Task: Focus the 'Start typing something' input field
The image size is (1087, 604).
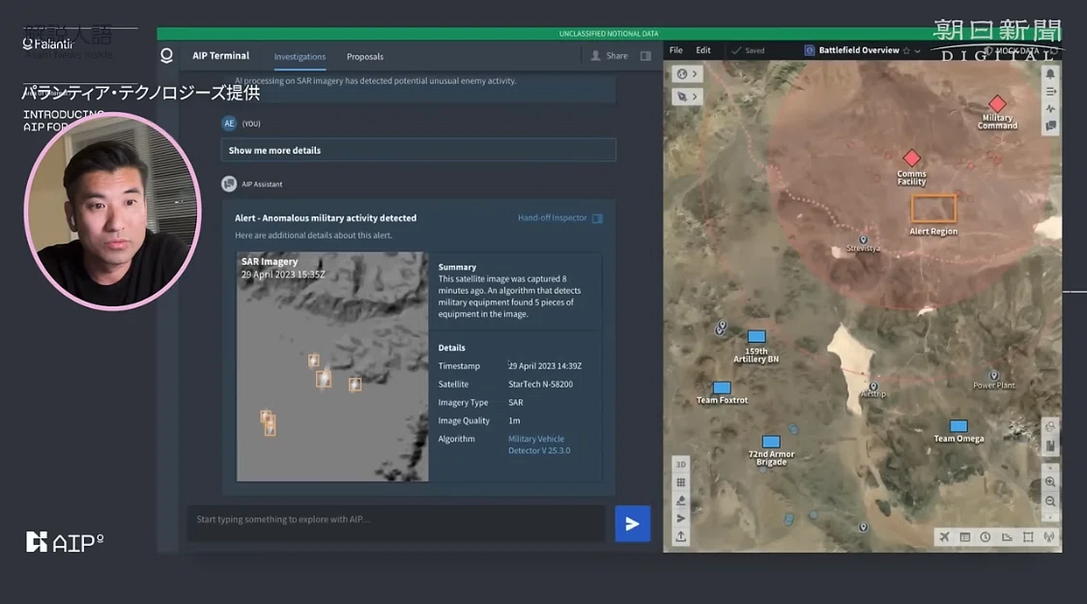Action: [396, 523]
